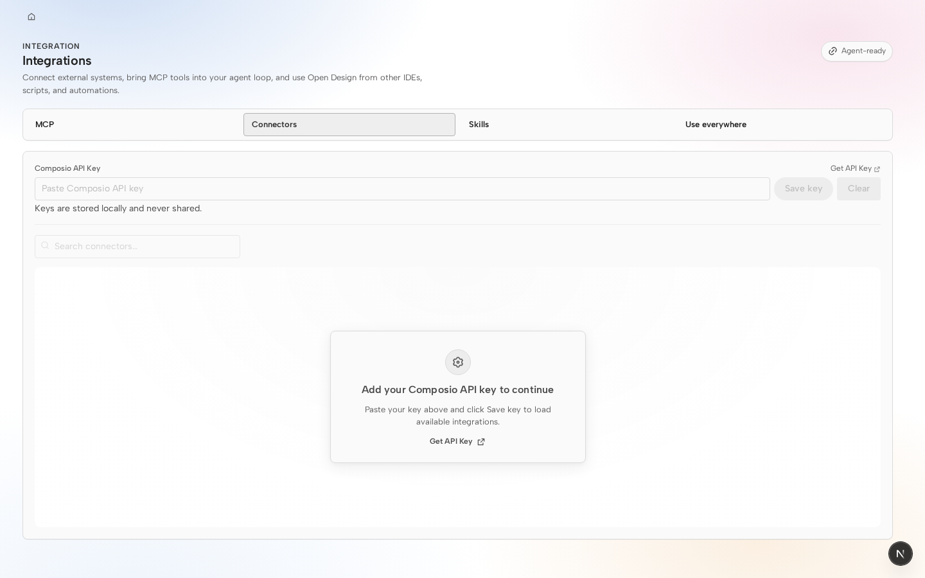Click the Clear button
This screenshot has width=925, height=578.
point(859,189)
